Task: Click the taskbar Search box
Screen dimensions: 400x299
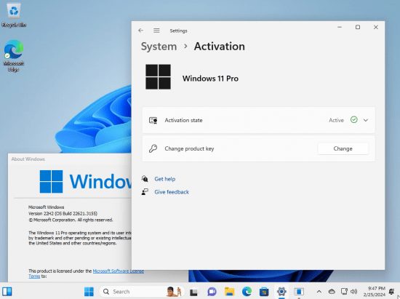Action: 142,291
